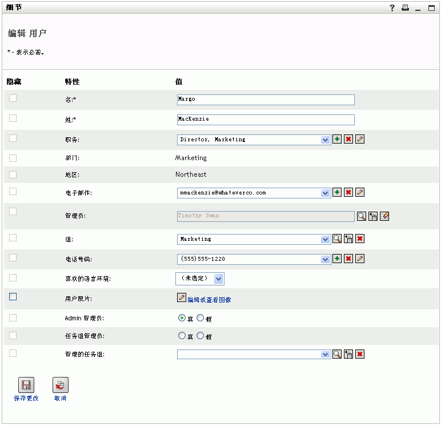
Task: Open the 组 dropdown showing Marketing
Action: 254,239
